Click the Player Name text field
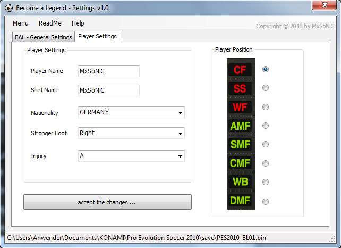Image resolution: width=341 pixels, height=248 pixels. (x=108, y=71)
